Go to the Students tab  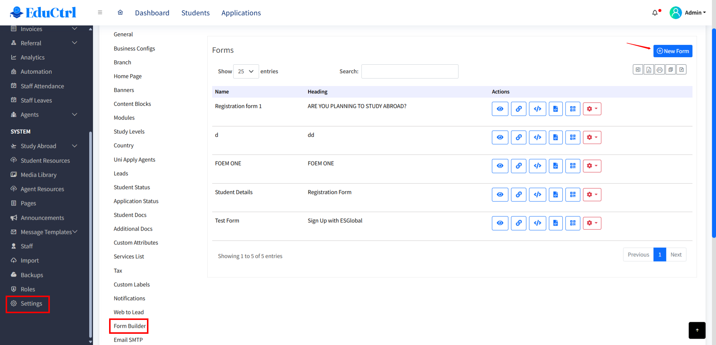195,13
